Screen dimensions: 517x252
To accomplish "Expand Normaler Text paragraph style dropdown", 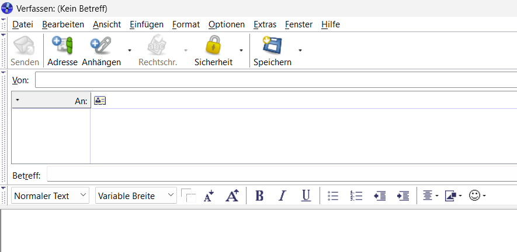I will coord(50,196).
